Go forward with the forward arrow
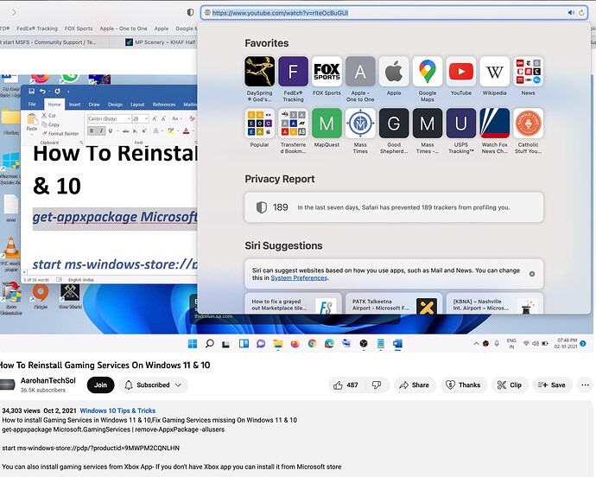Screen dimensions: 596x477 [x=14, y=13]
